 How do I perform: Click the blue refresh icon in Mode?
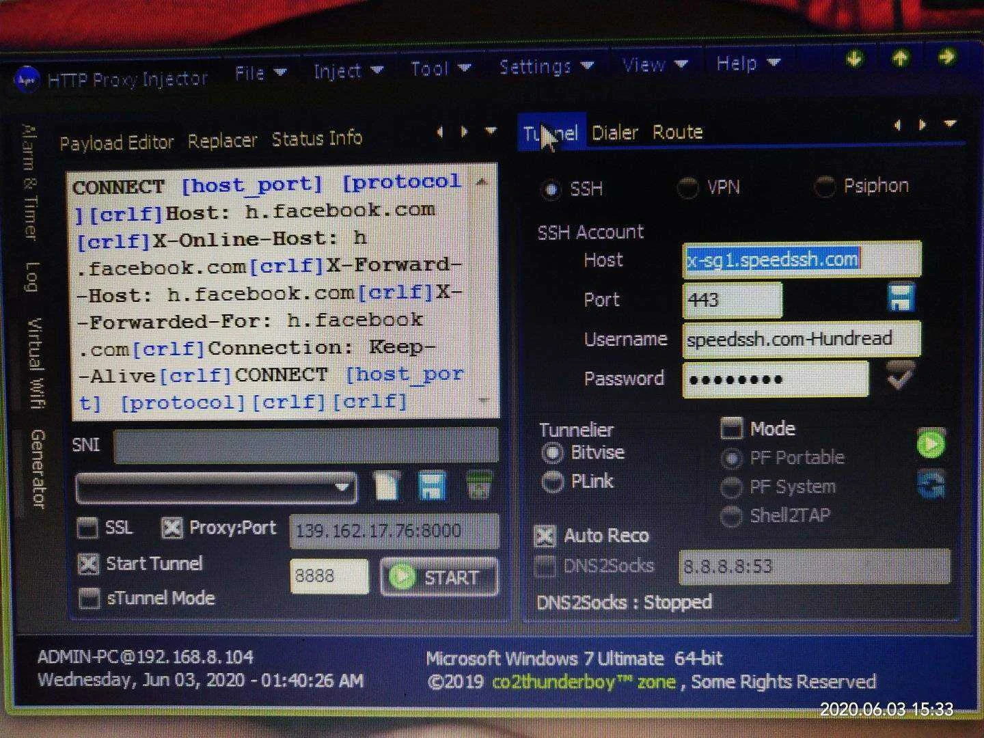932,484
